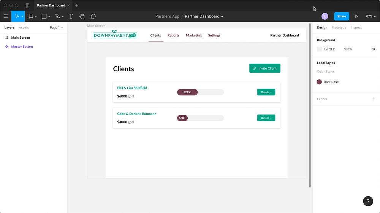This screenshot has height=213, width=380.
Task: Switch to the Layers tab
Action: [x=9, y=28]
